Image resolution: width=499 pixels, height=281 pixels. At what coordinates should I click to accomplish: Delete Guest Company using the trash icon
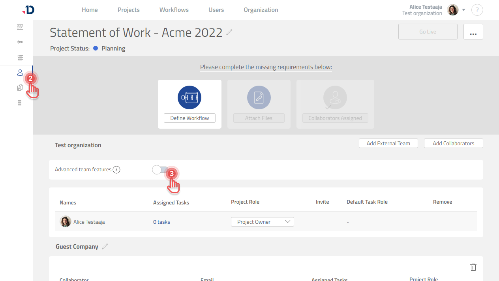(473, 267)
